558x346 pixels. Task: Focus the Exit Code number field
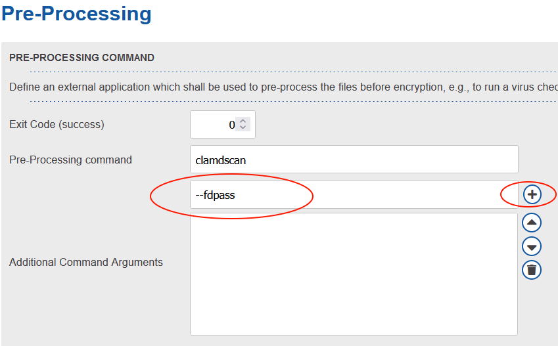[x=223, y=125]
